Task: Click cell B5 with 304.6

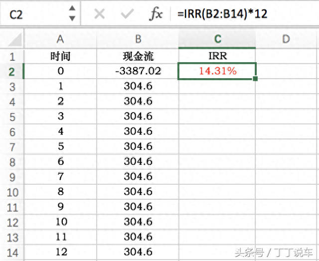Action: tap(138, 117)
